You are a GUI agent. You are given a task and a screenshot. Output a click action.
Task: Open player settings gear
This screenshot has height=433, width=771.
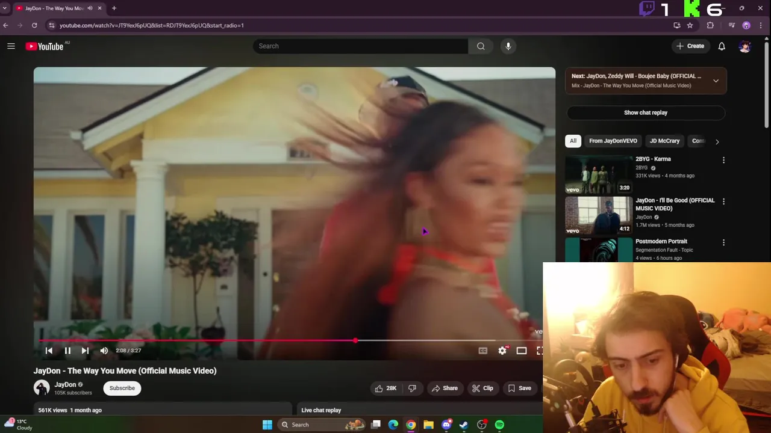point(502,351)
